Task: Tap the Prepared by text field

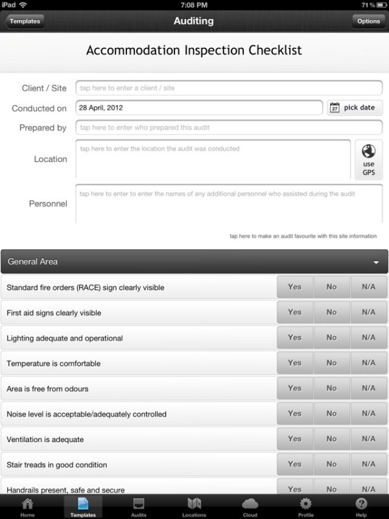Action: (x=229, y=128)
